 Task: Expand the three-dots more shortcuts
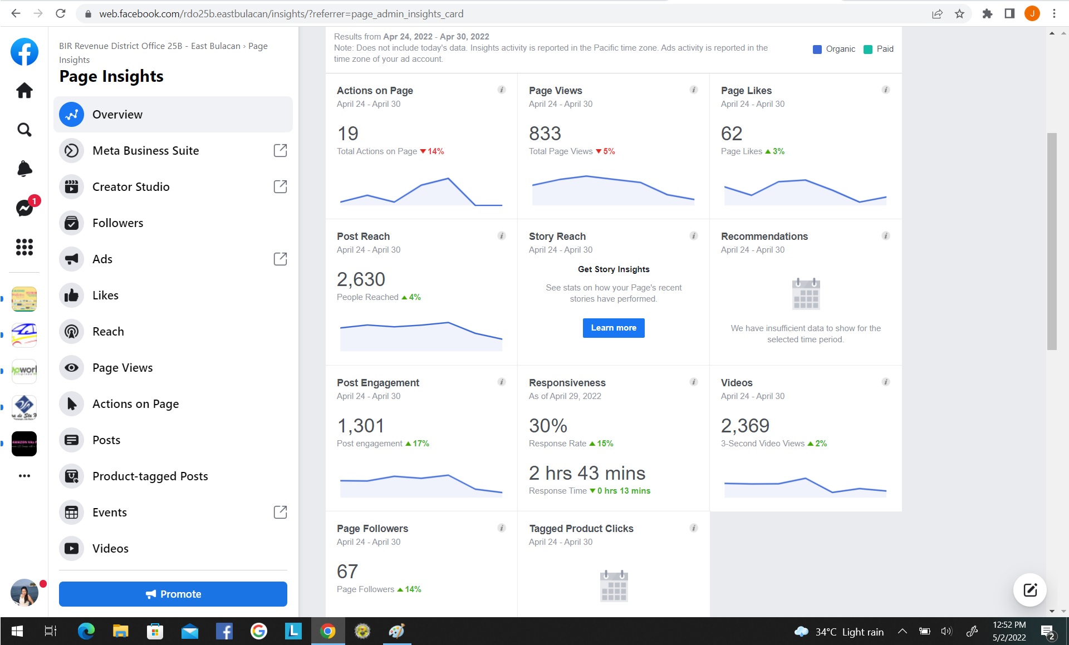tap(24, 476)
